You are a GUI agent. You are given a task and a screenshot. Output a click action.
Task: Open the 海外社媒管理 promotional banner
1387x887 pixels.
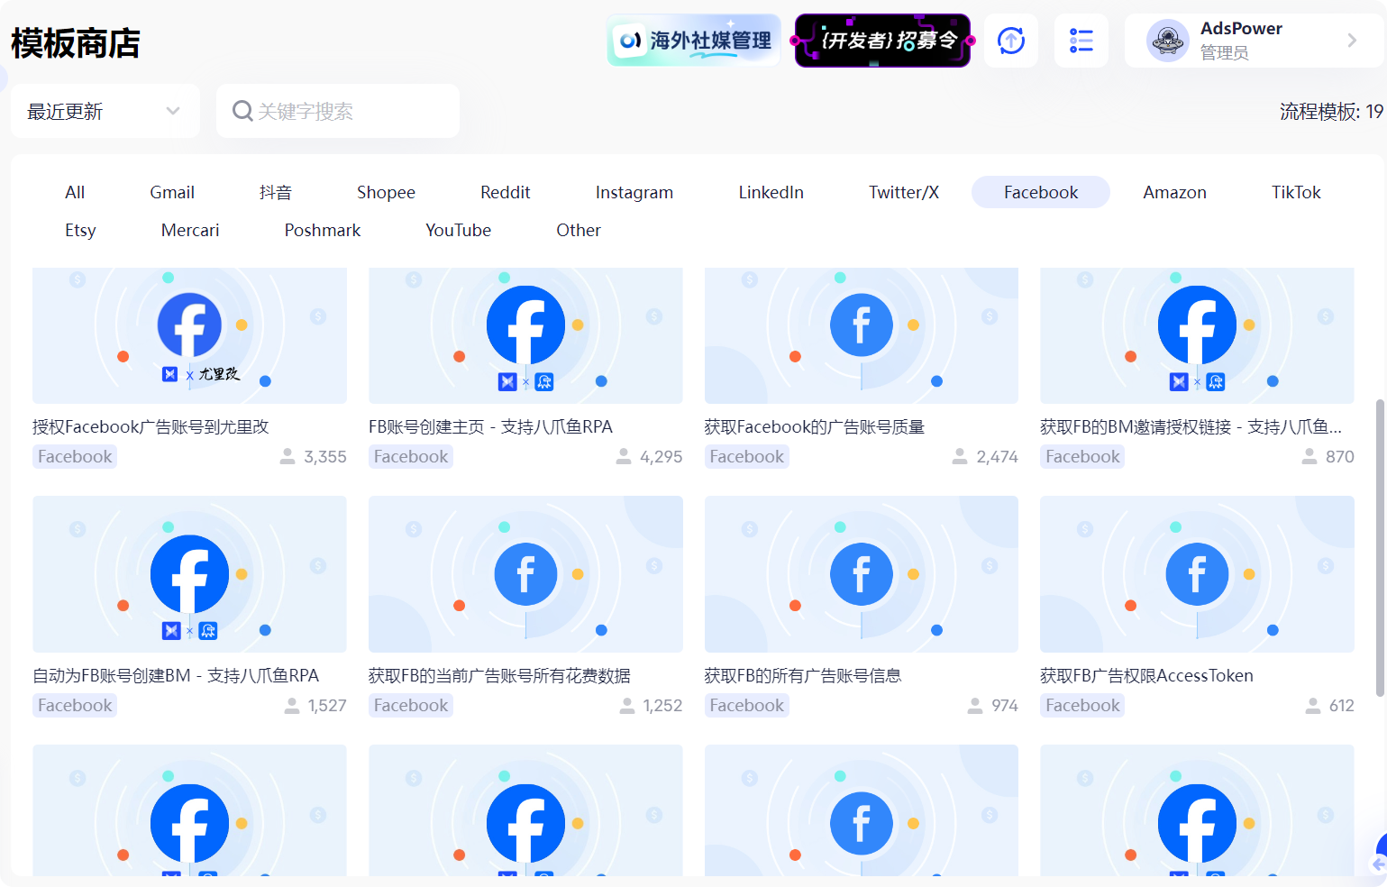pos(693,40)
